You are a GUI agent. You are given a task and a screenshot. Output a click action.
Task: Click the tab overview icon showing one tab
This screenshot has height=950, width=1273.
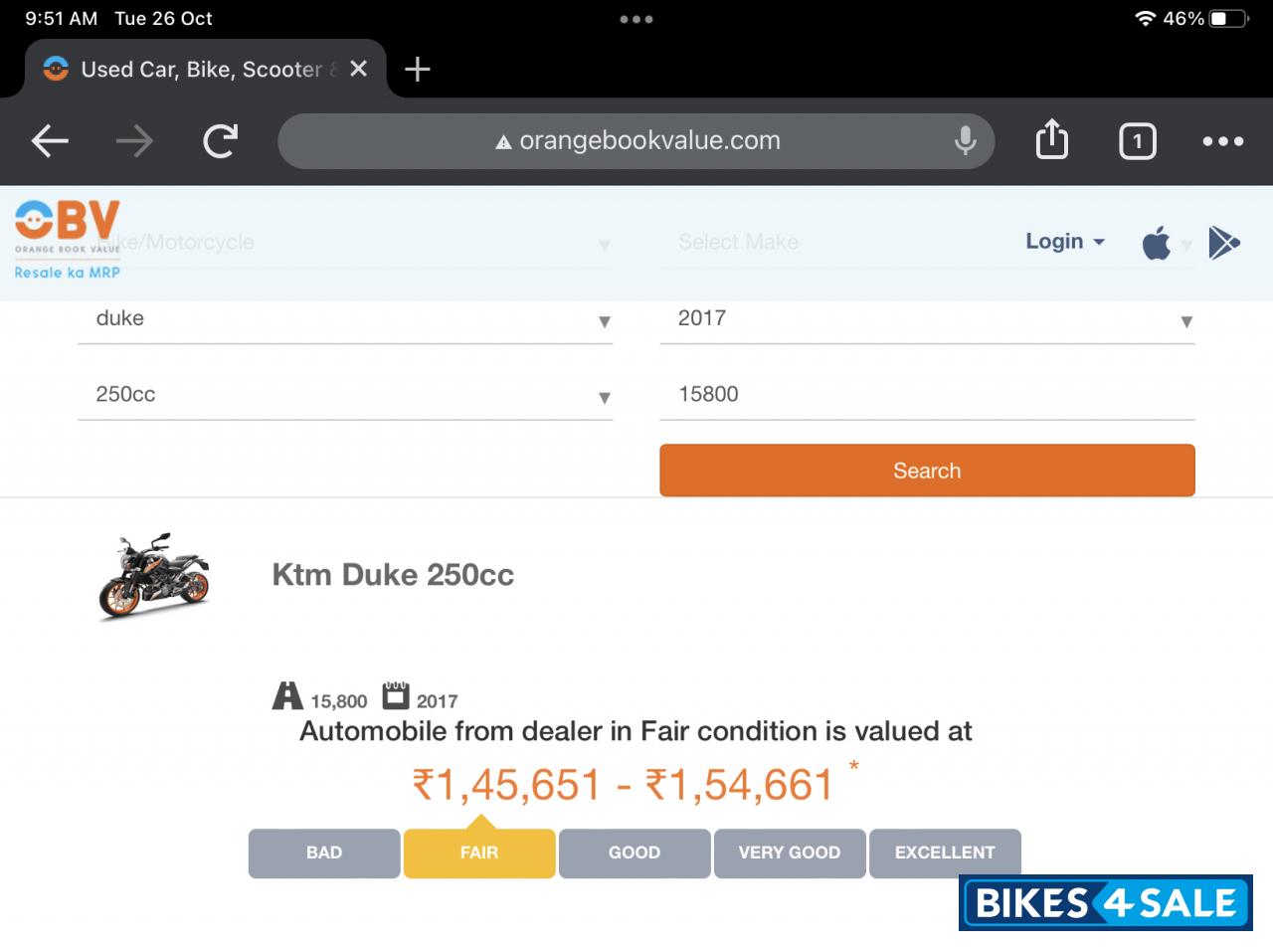tap(1137, 140)
